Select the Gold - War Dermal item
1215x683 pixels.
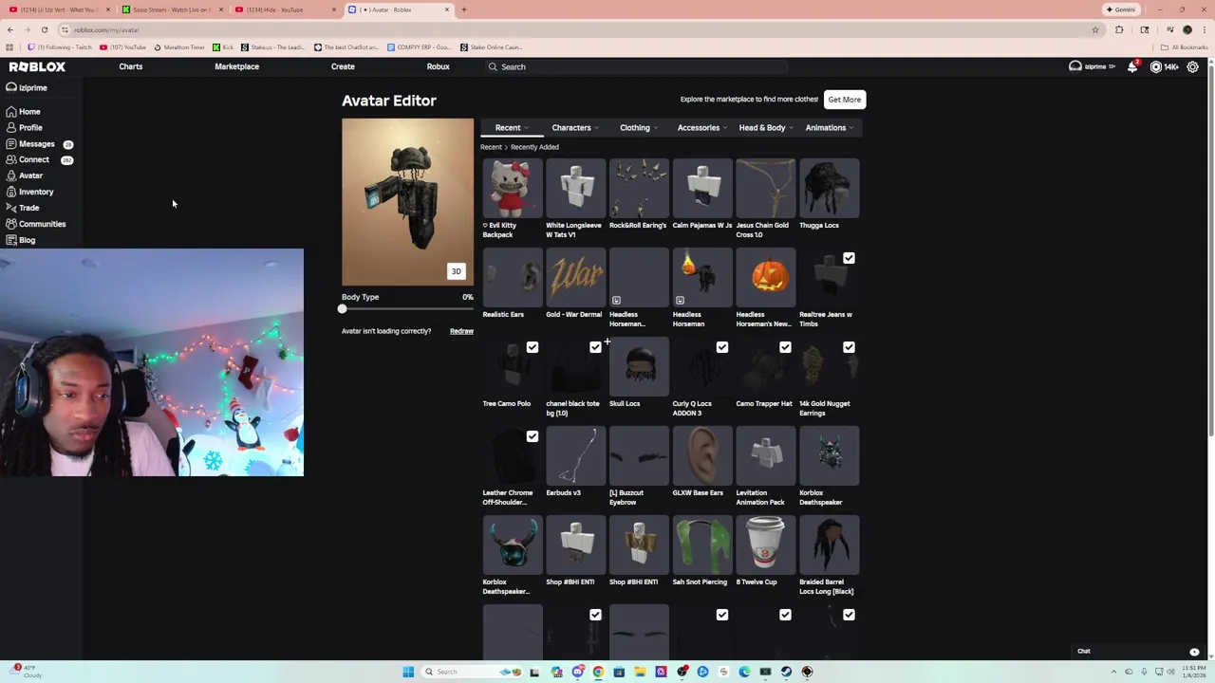(575, 285)
